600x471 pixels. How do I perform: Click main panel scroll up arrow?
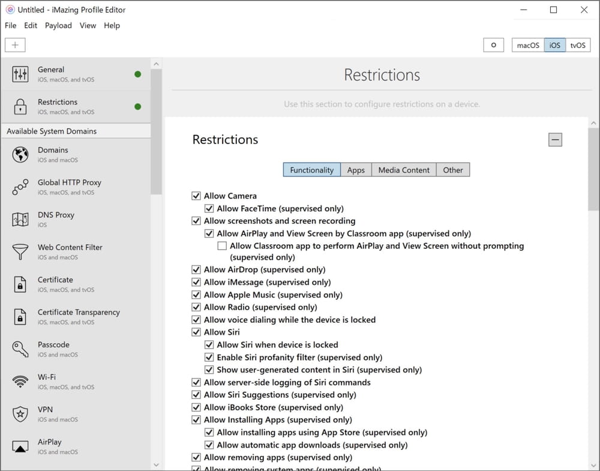[593, 123]
